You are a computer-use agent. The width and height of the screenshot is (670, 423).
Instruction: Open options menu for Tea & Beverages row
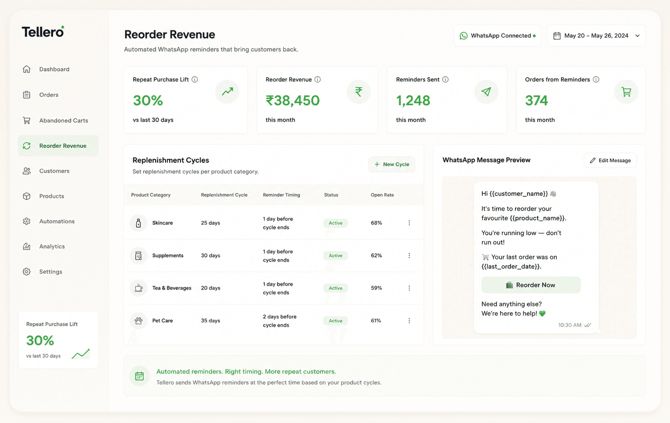(409, 288)
